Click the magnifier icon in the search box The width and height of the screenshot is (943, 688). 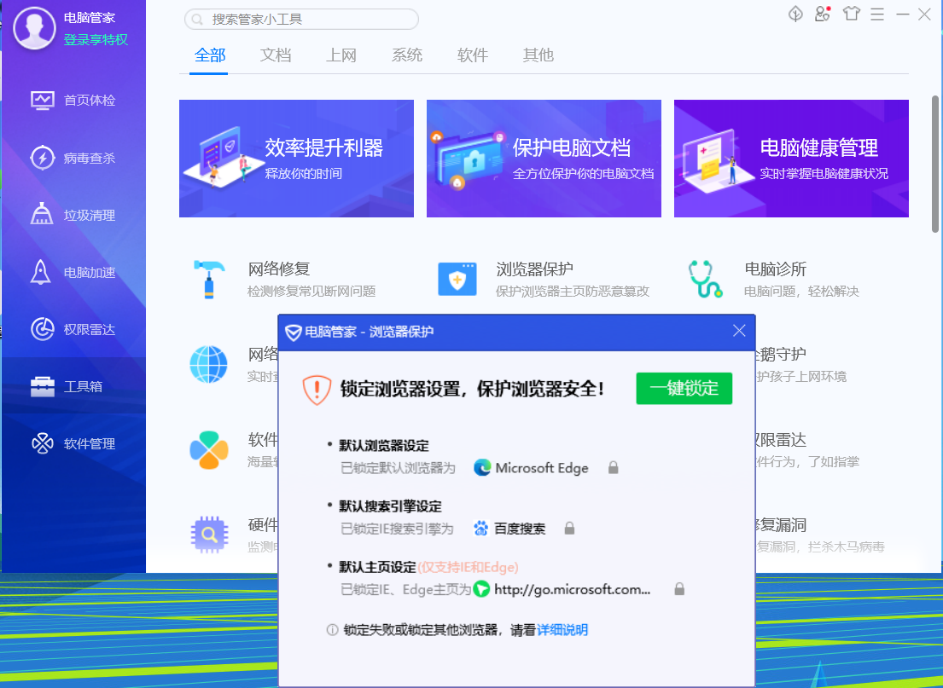click(196, 20)
